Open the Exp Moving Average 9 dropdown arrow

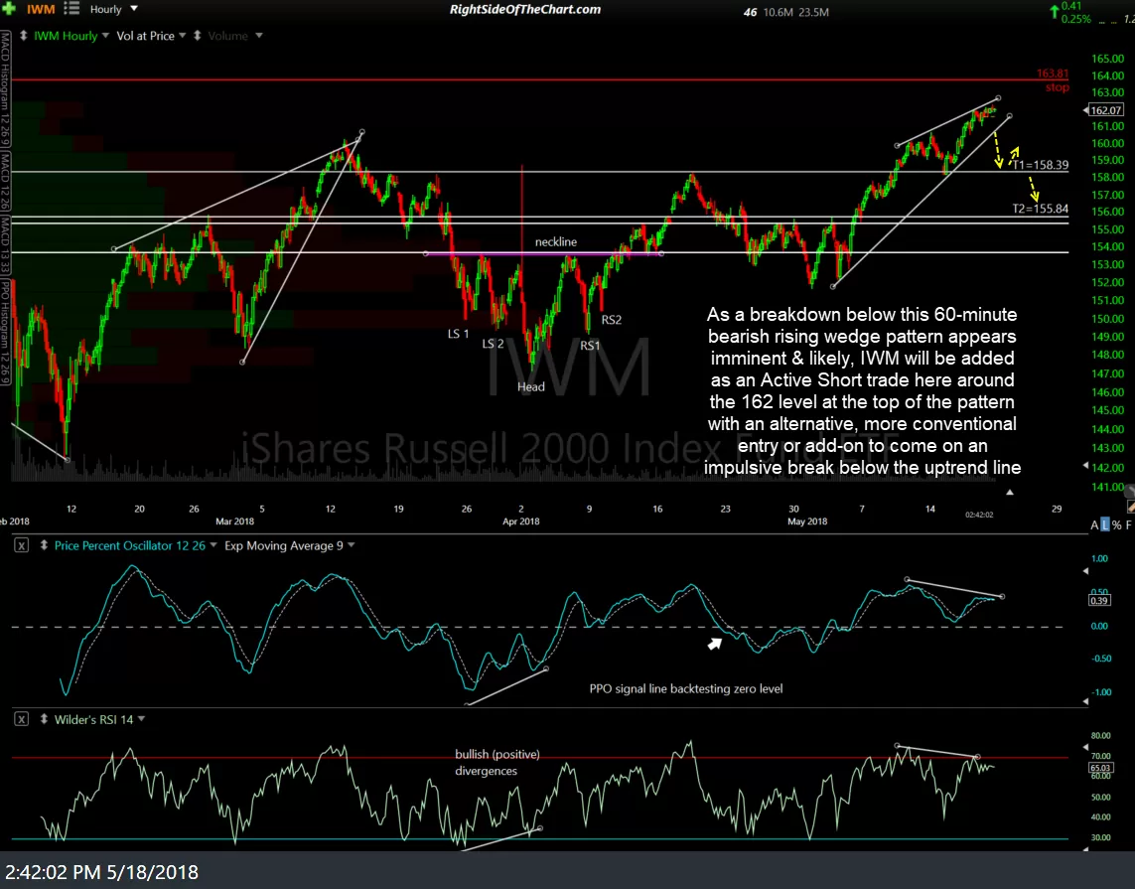click(352, 545)
